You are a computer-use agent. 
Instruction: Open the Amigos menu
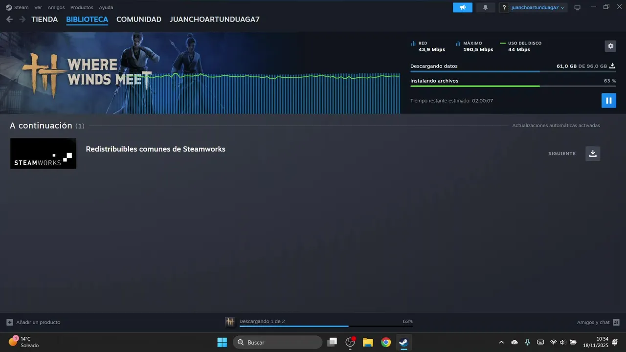56,7
